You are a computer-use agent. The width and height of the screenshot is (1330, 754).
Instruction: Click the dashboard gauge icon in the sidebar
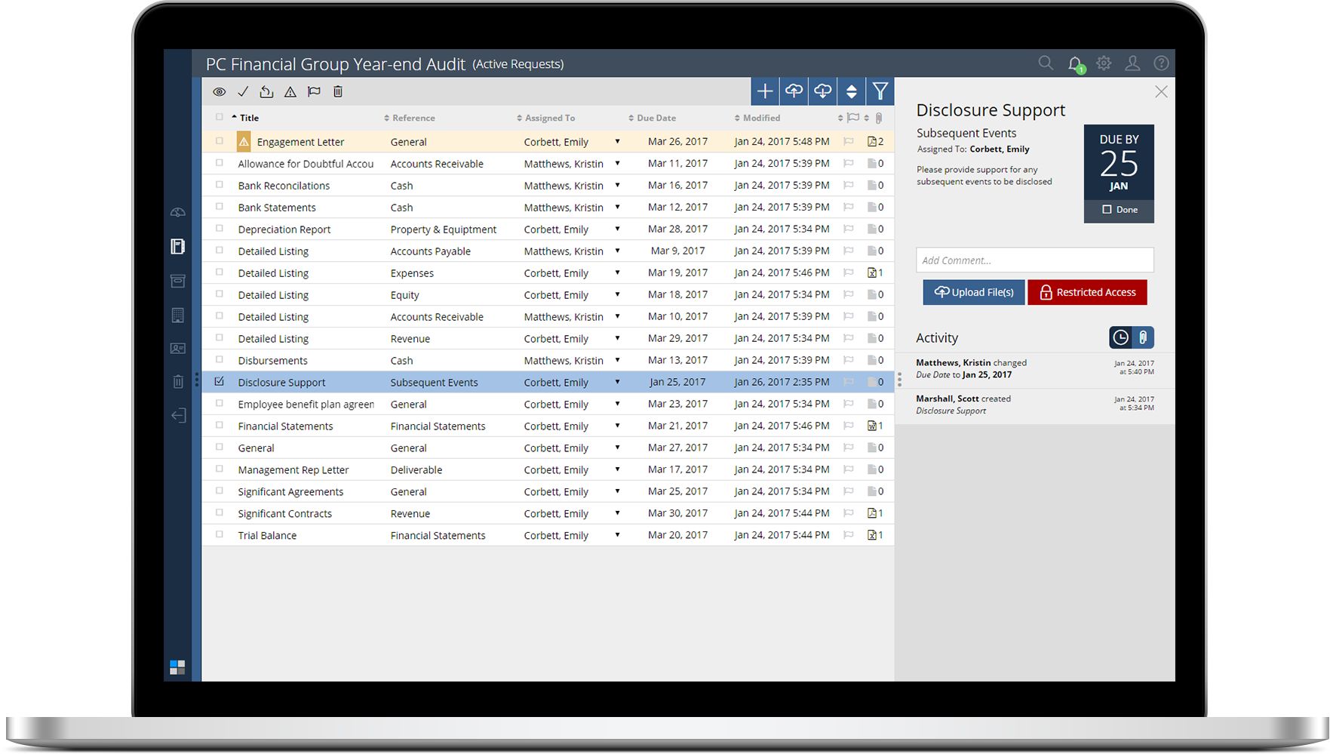[x=178, y=212]
